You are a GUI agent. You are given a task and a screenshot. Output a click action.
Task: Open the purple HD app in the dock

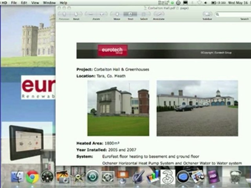pyautogui.click(x=213, y=177)
